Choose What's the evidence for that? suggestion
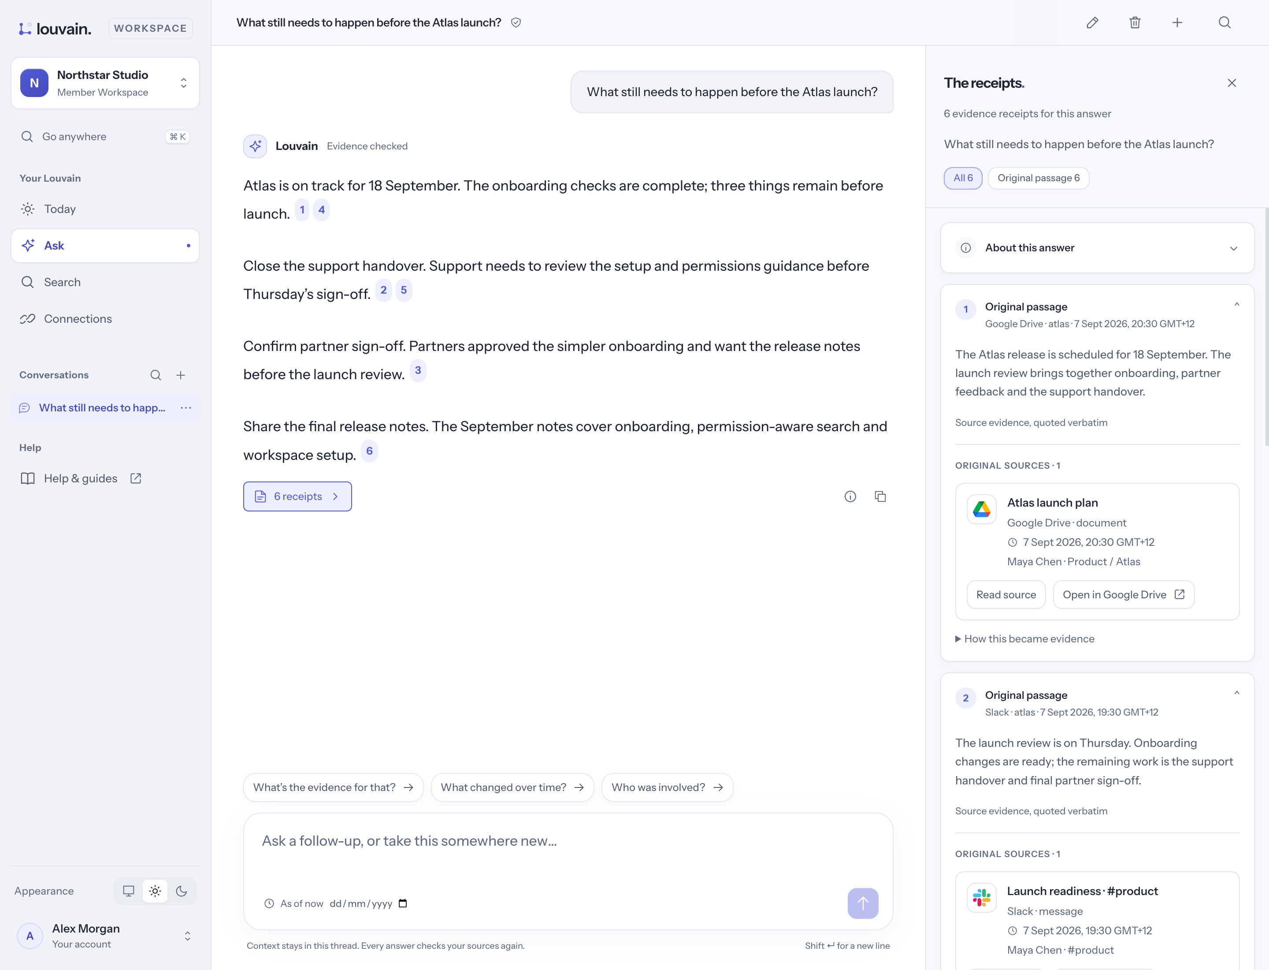1269x970 pixels. coord(334,787)
